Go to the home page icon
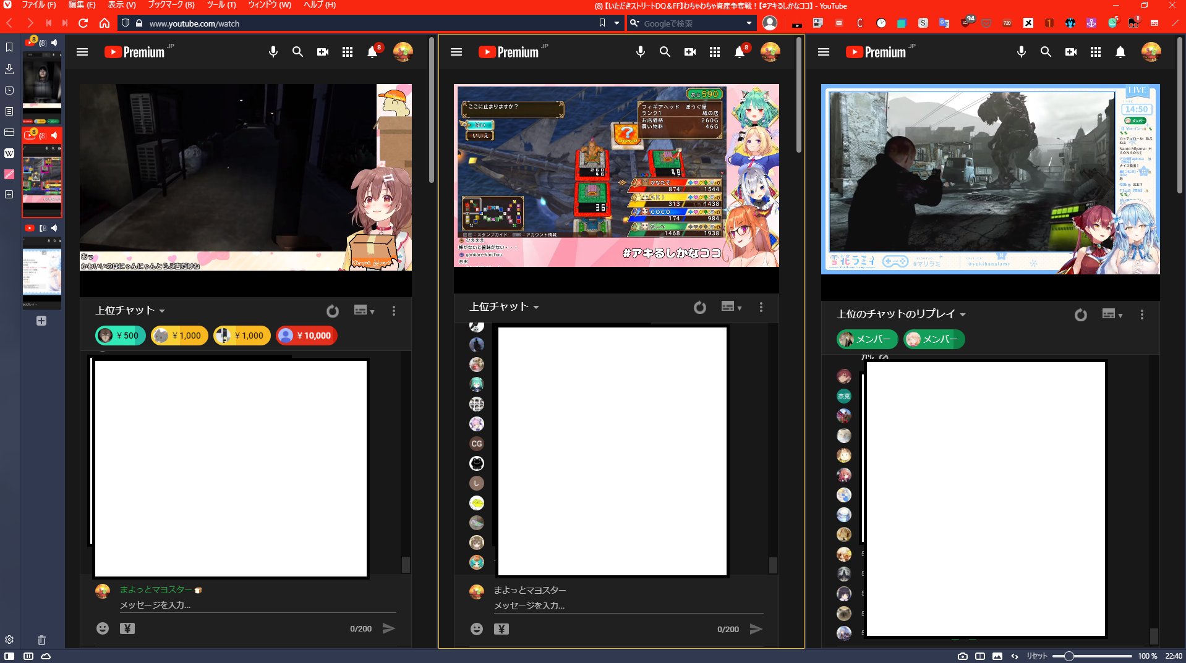 click(105, 23)
